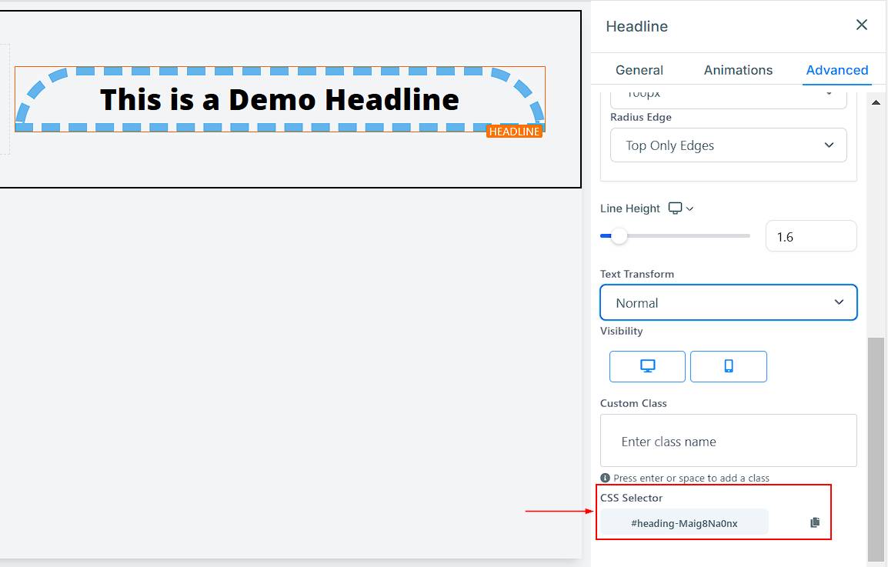Image resolution: width=888 pixels, height=567 pixels.
Task: Close the Headline settings panel
Action: (861, 25)
